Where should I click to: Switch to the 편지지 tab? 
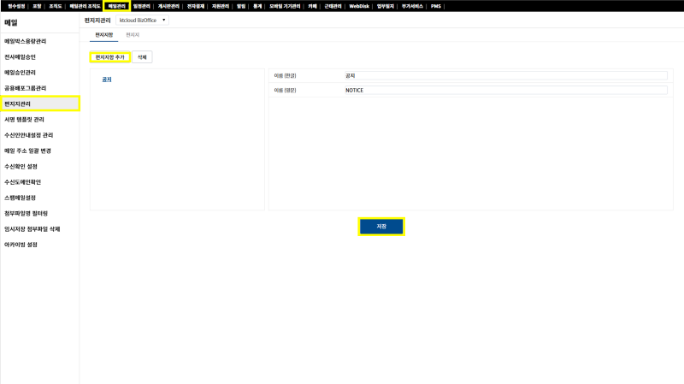pos(133,35)
